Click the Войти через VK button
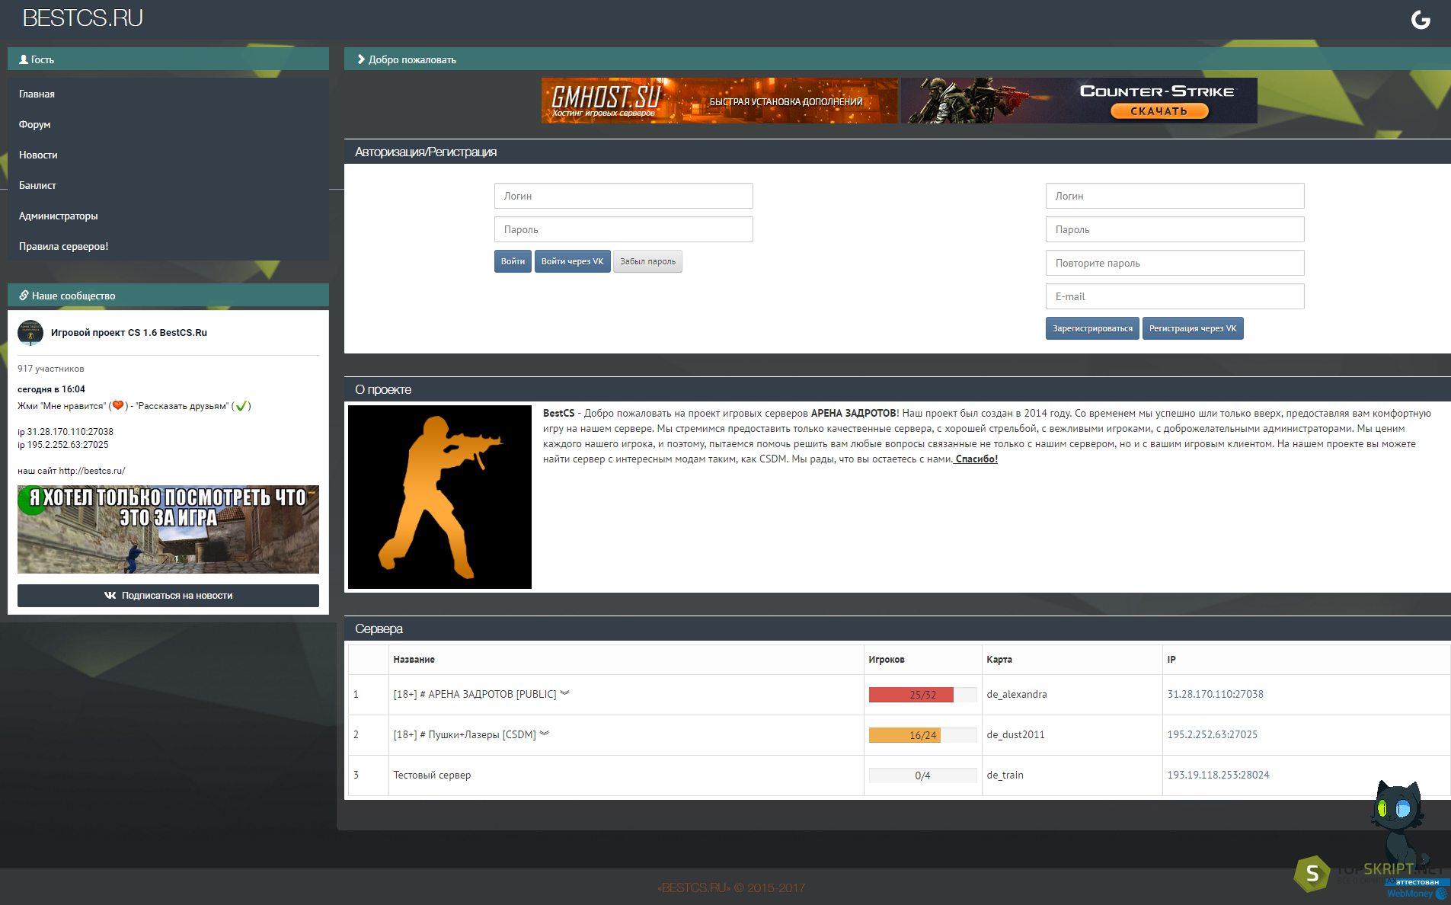This screenshot has height=905, width=1451. coord(572,261)
